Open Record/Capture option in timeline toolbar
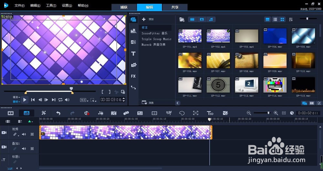The width and height of the screenshot is (323, 171). click(x=87, y=113)
